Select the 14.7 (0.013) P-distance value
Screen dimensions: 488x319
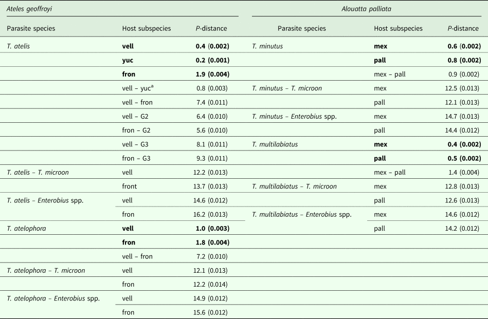click(463, 116)
